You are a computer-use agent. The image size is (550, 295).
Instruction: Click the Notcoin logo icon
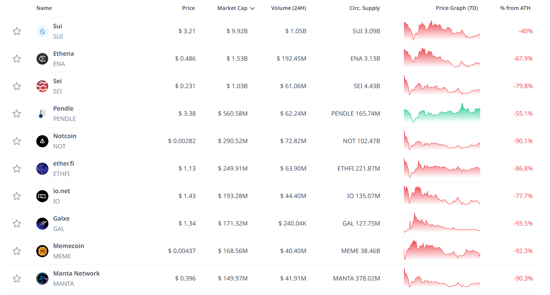coord(42,141)
